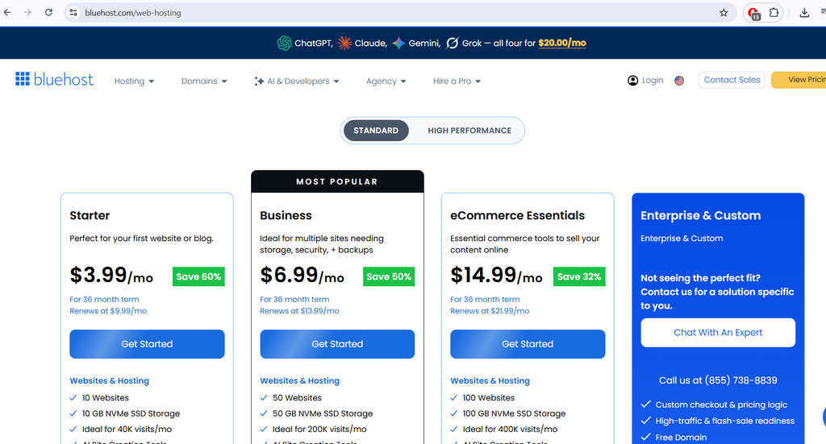Click the $20.00/mo offer link
Viewport: 826px width, 444px height.
point(562,44)
